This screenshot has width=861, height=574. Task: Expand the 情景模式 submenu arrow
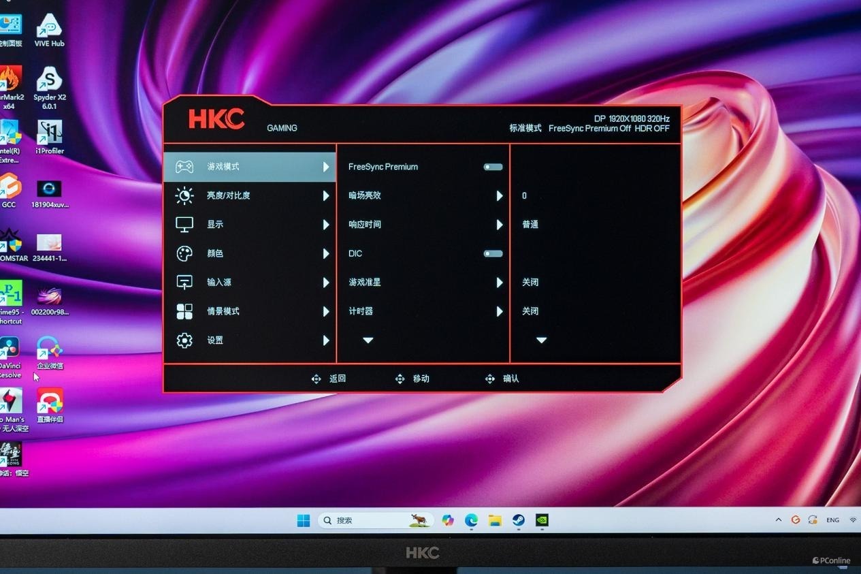326,311
